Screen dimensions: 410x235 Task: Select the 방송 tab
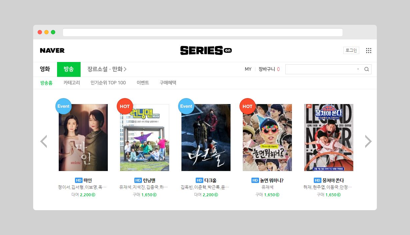coord(69,69)
